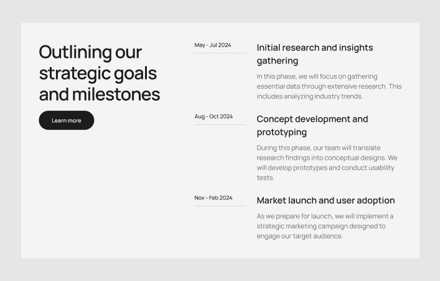Open the Market launch and user adoption title
440x281 pixels.
(x=325, y=200)
